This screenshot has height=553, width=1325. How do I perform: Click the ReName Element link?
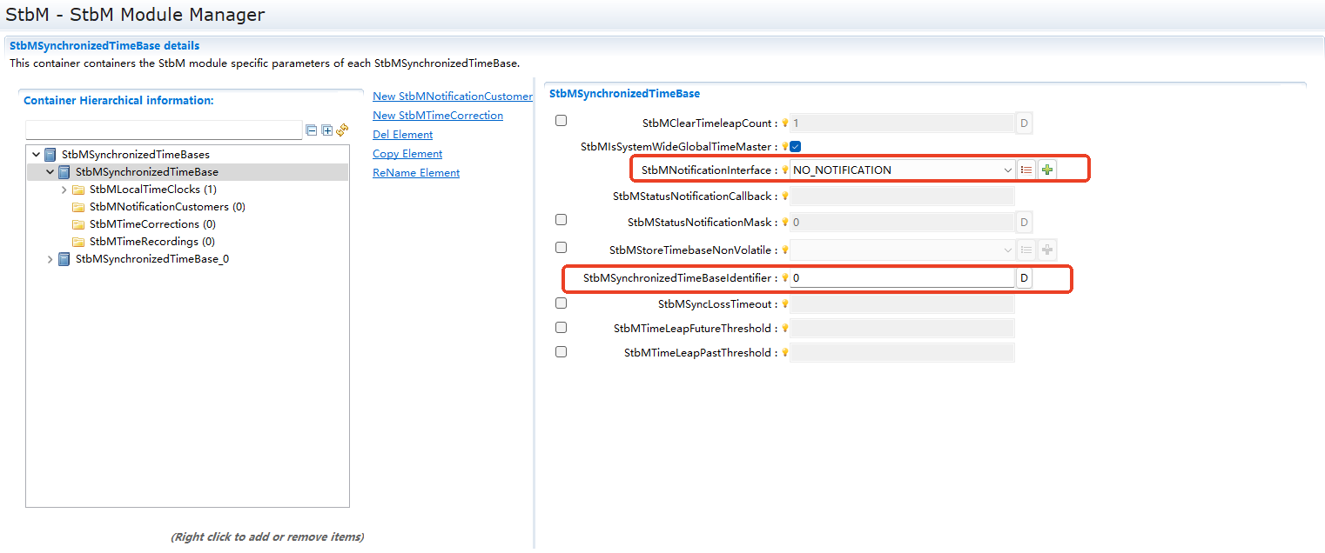tap(416, 173)
